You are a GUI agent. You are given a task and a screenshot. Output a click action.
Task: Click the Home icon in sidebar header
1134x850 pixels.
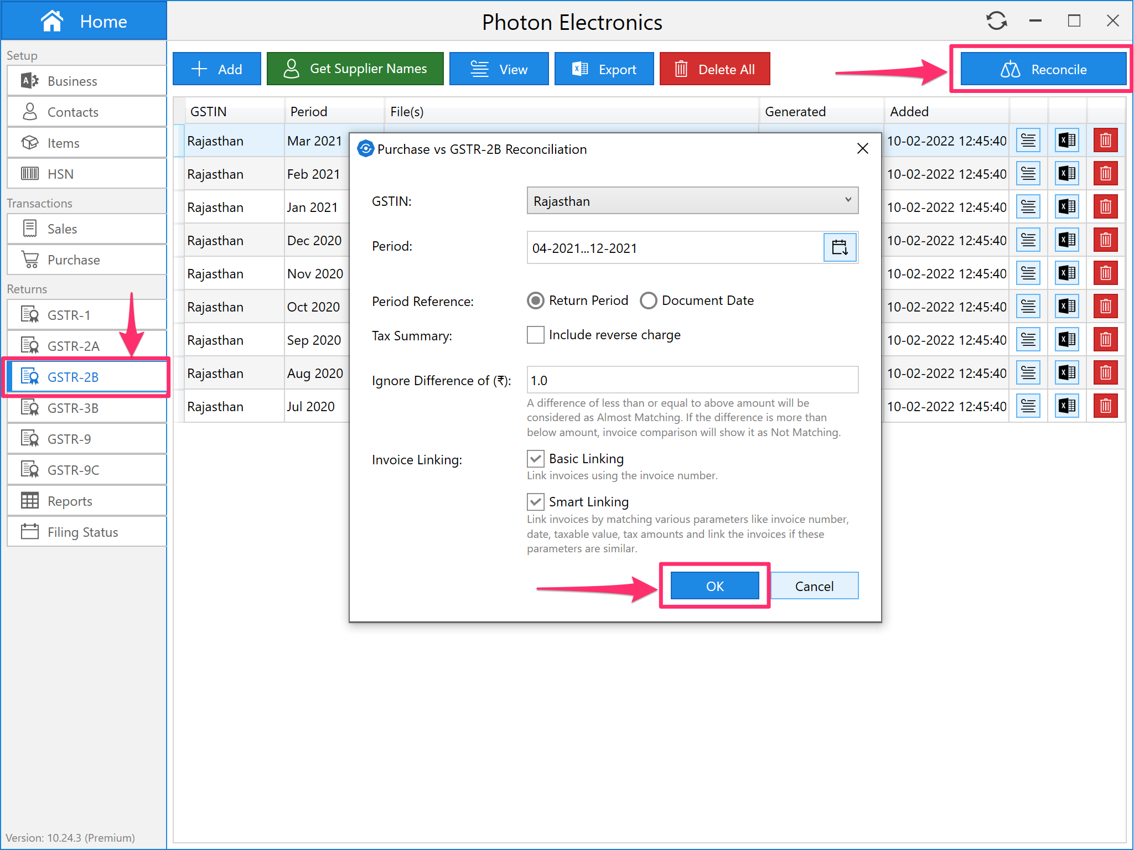(x=52, y=21)
